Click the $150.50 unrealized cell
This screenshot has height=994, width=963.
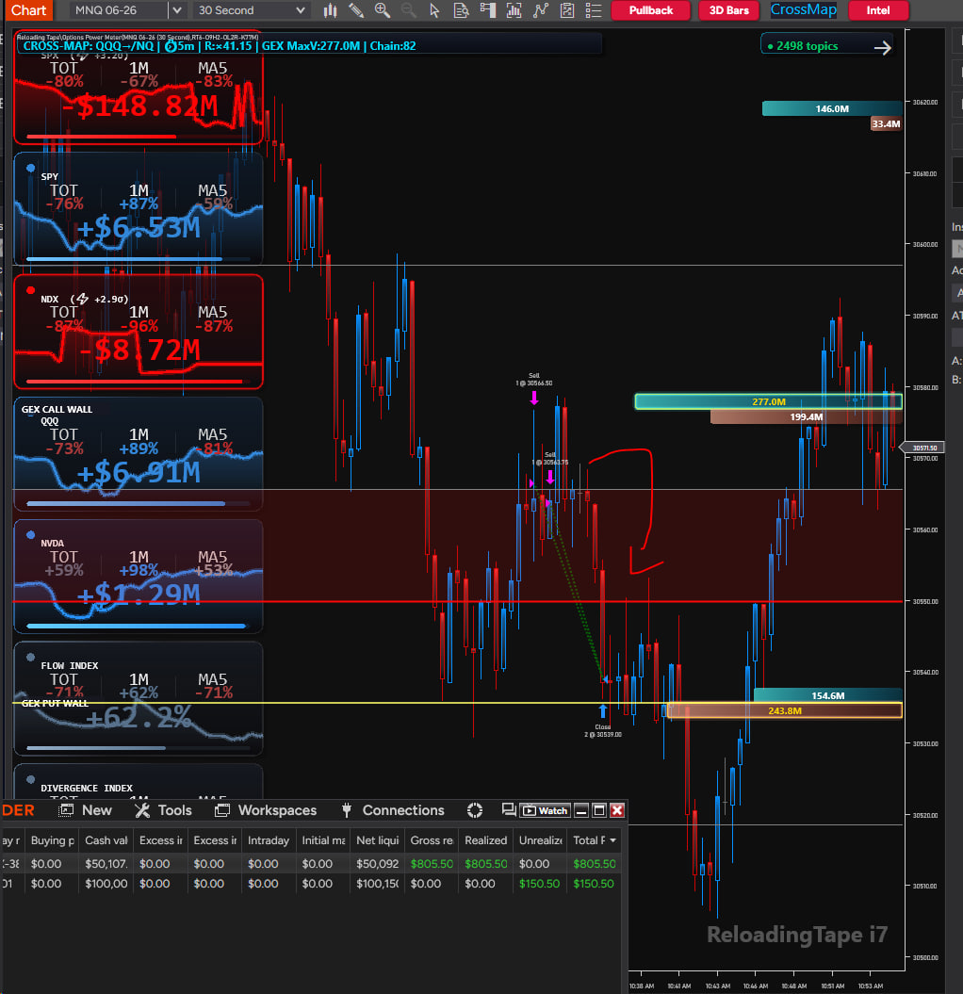coord(540,883)
